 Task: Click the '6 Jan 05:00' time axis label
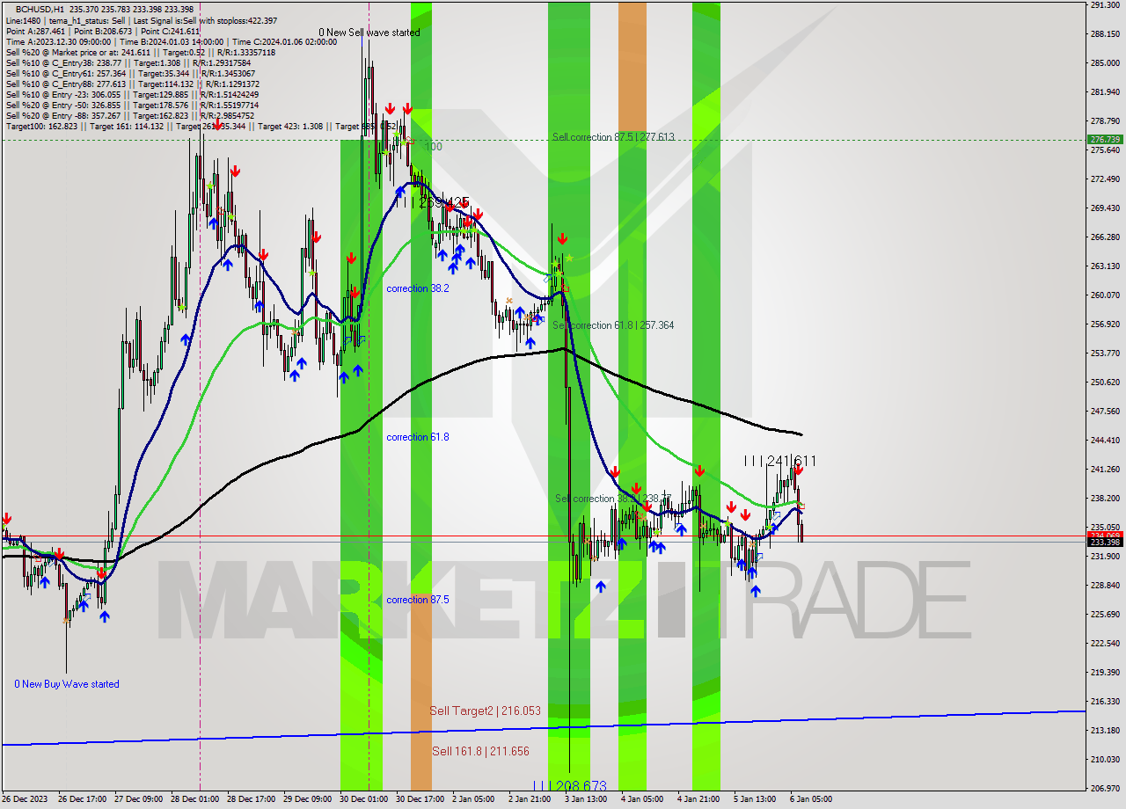(811, 799)
